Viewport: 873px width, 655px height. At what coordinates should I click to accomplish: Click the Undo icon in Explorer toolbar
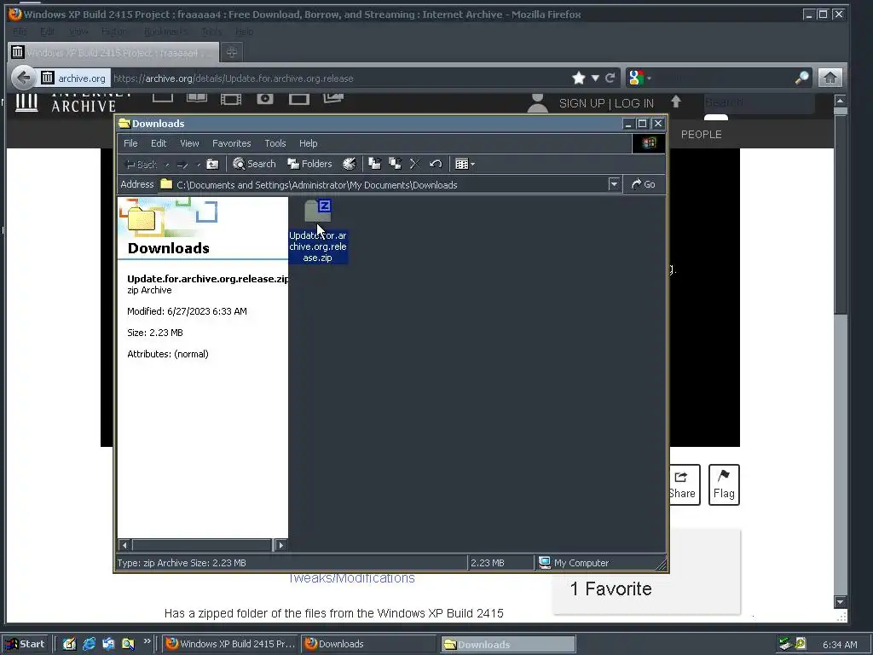(436, 164)
